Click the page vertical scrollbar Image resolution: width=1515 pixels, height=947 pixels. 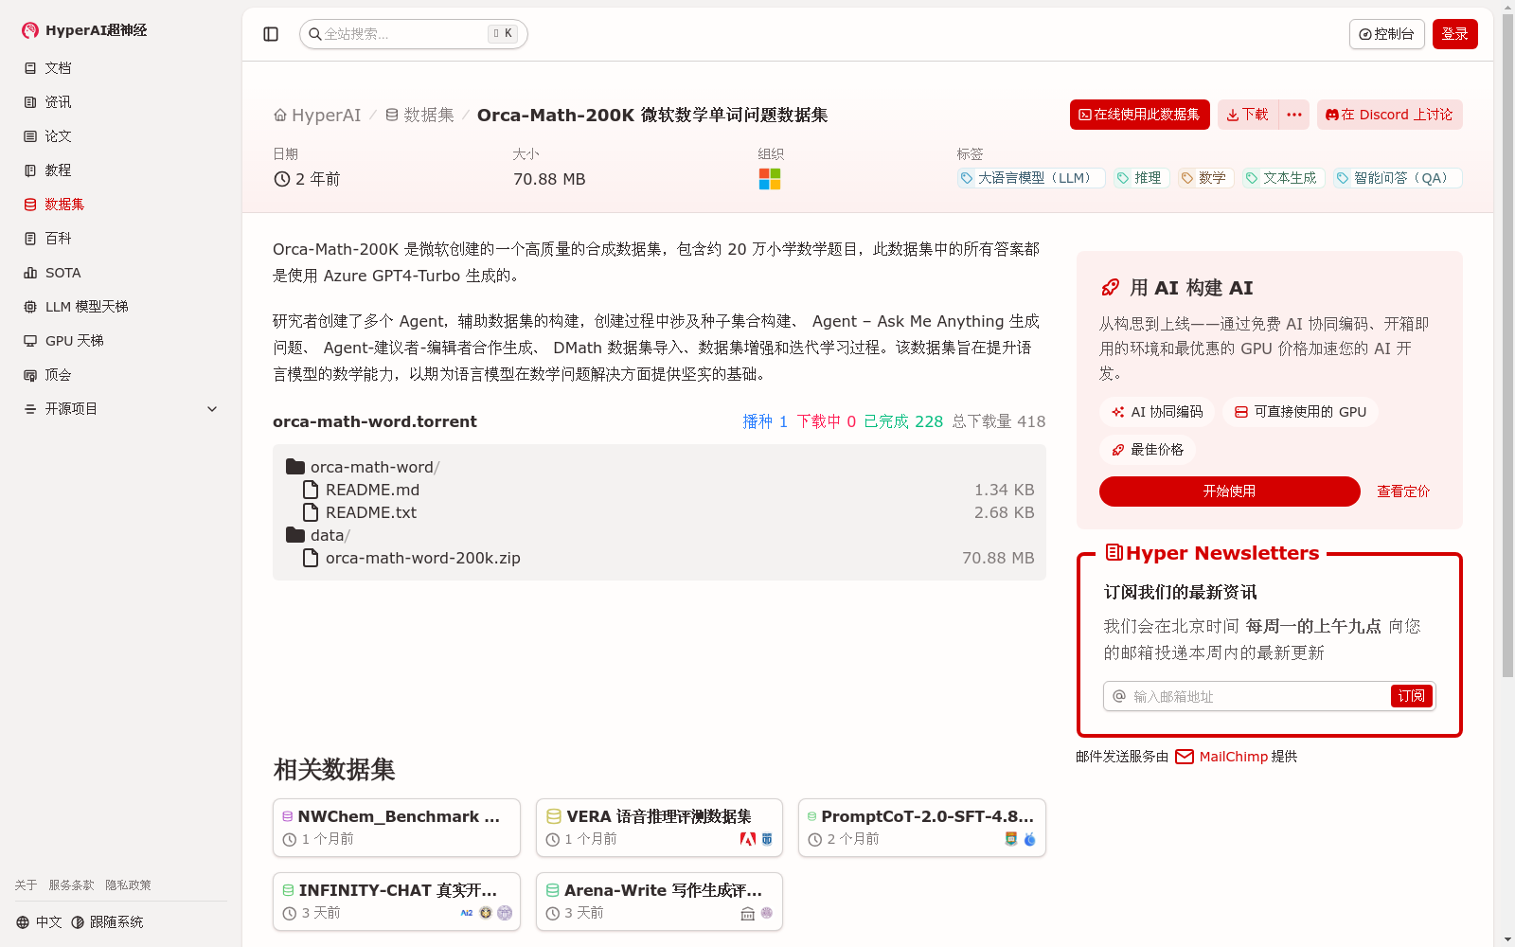1507,346
